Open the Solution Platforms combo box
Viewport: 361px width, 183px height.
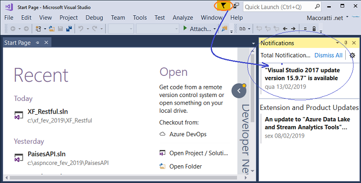pyautogui.click(x=158, y=29)
